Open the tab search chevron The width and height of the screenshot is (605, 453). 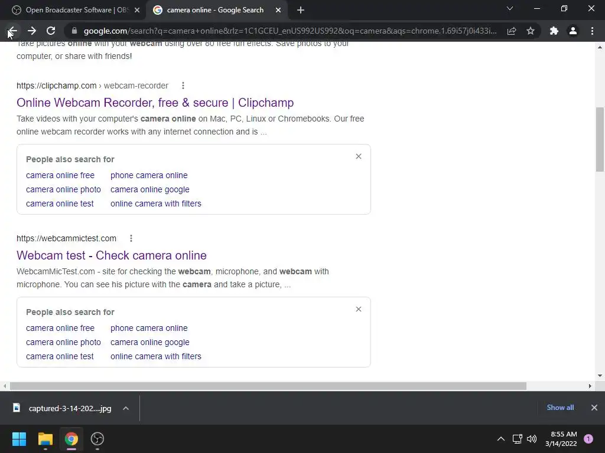click(x=510, y=8)
